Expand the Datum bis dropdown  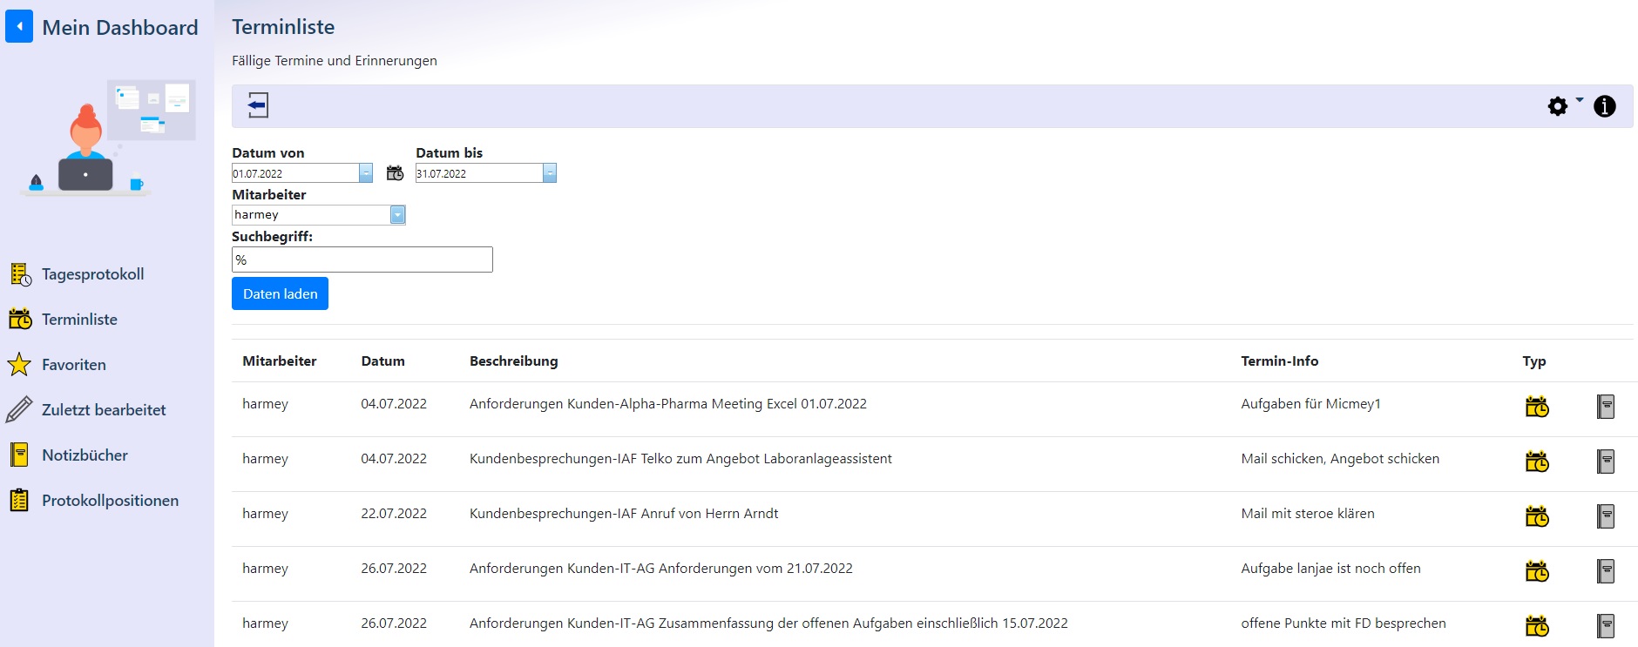pos(549,173)
